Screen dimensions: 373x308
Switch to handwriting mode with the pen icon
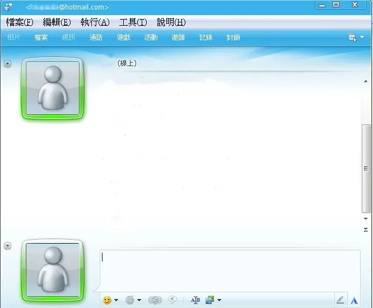pyautogui.click(x=340, y=300)
